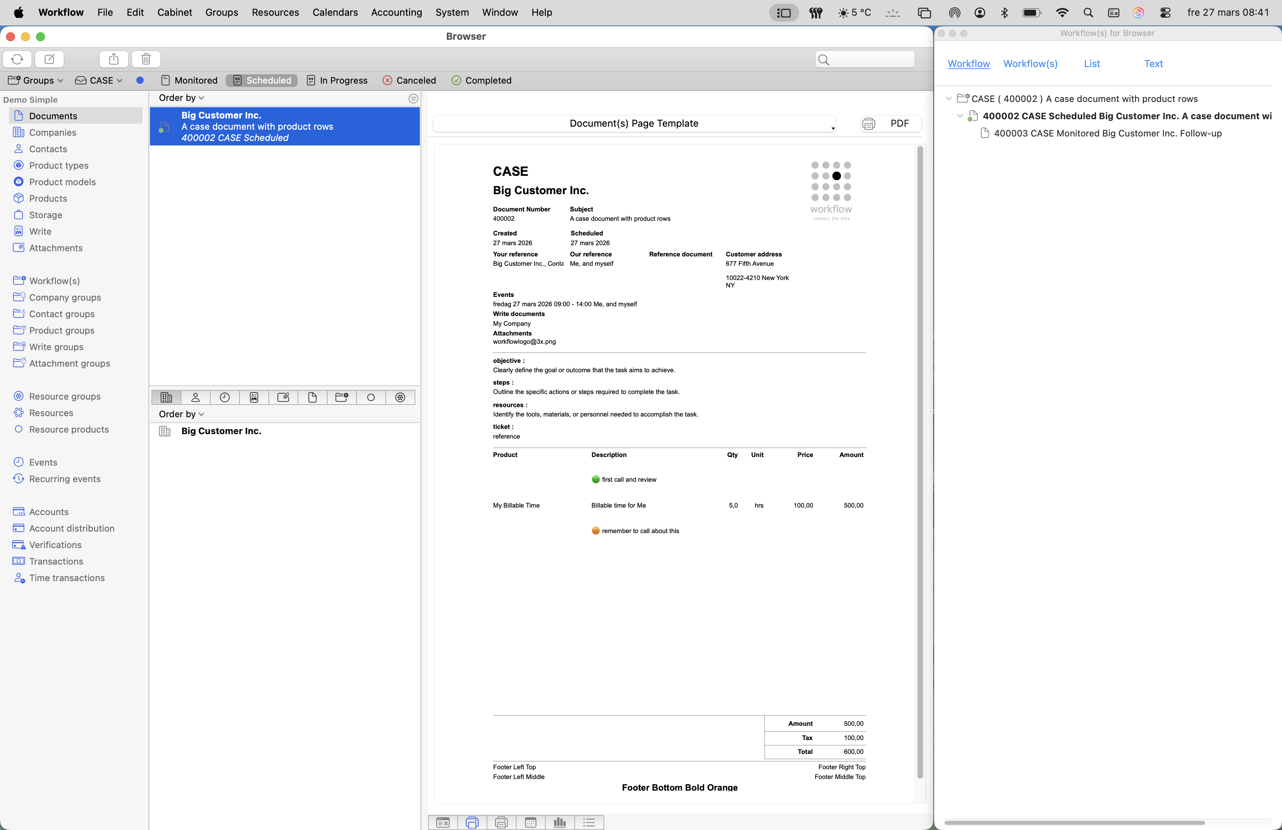Open the calendar view icon at bottom
The image size is (1282, 830).
click(x=530, y=823)
